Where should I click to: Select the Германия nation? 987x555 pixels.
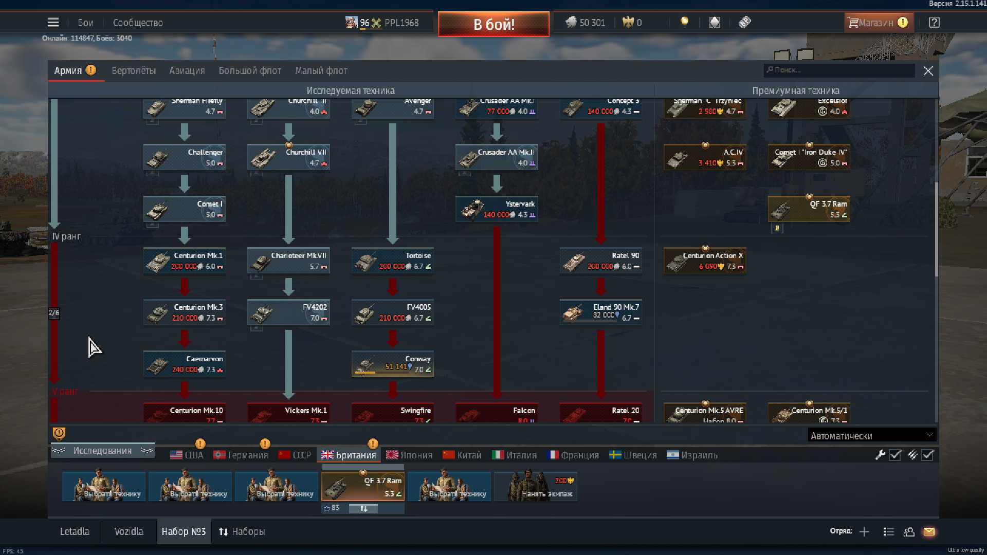(x=241, y=455)
